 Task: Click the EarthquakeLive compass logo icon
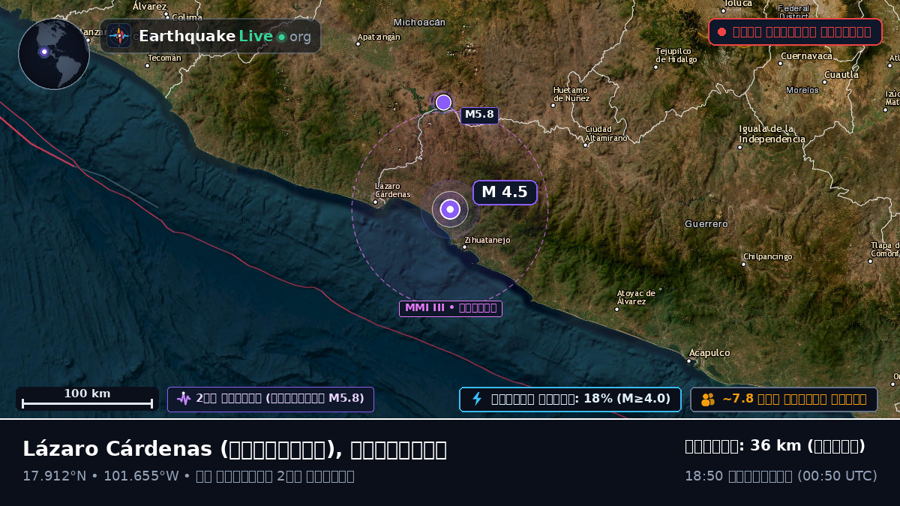coord(118,36)
